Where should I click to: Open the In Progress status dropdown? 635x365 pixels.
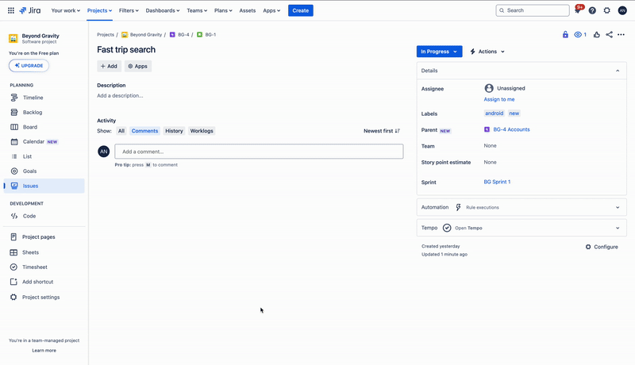[x=440, y=52]
